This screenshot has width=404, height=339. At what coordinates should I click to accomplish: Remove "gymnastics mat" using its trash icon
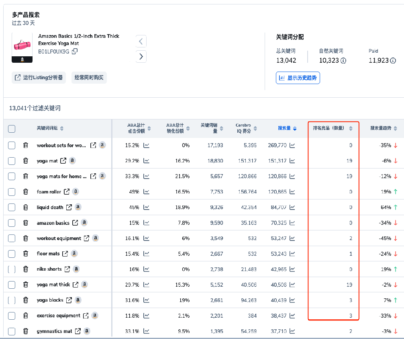point(25,331)
